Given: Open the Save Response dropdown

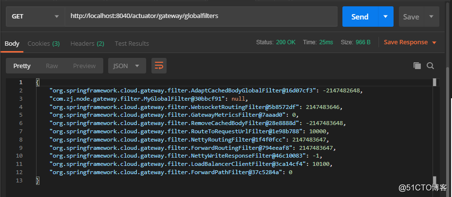Looking at the screenshot, I should (410, 42).
